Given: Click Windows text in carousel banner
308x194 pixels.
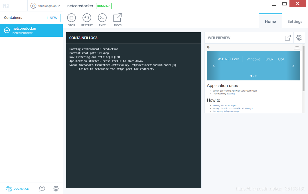Looking at the screenshot, I should coord(254,59).
